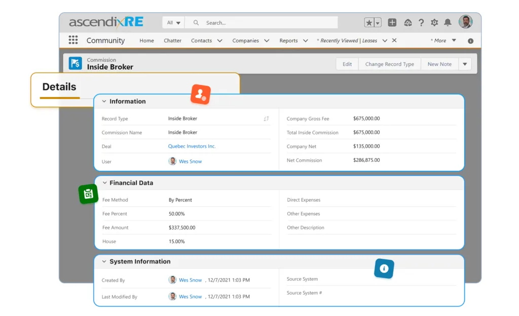The image size is (519, 316).
Task: Close the Recently Viewed Leases tab
Action: 394,40
